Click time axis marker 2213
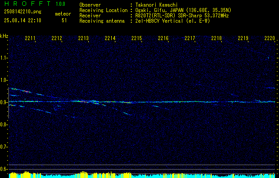The height and width of the screenshot is (178, 279). 83,38
